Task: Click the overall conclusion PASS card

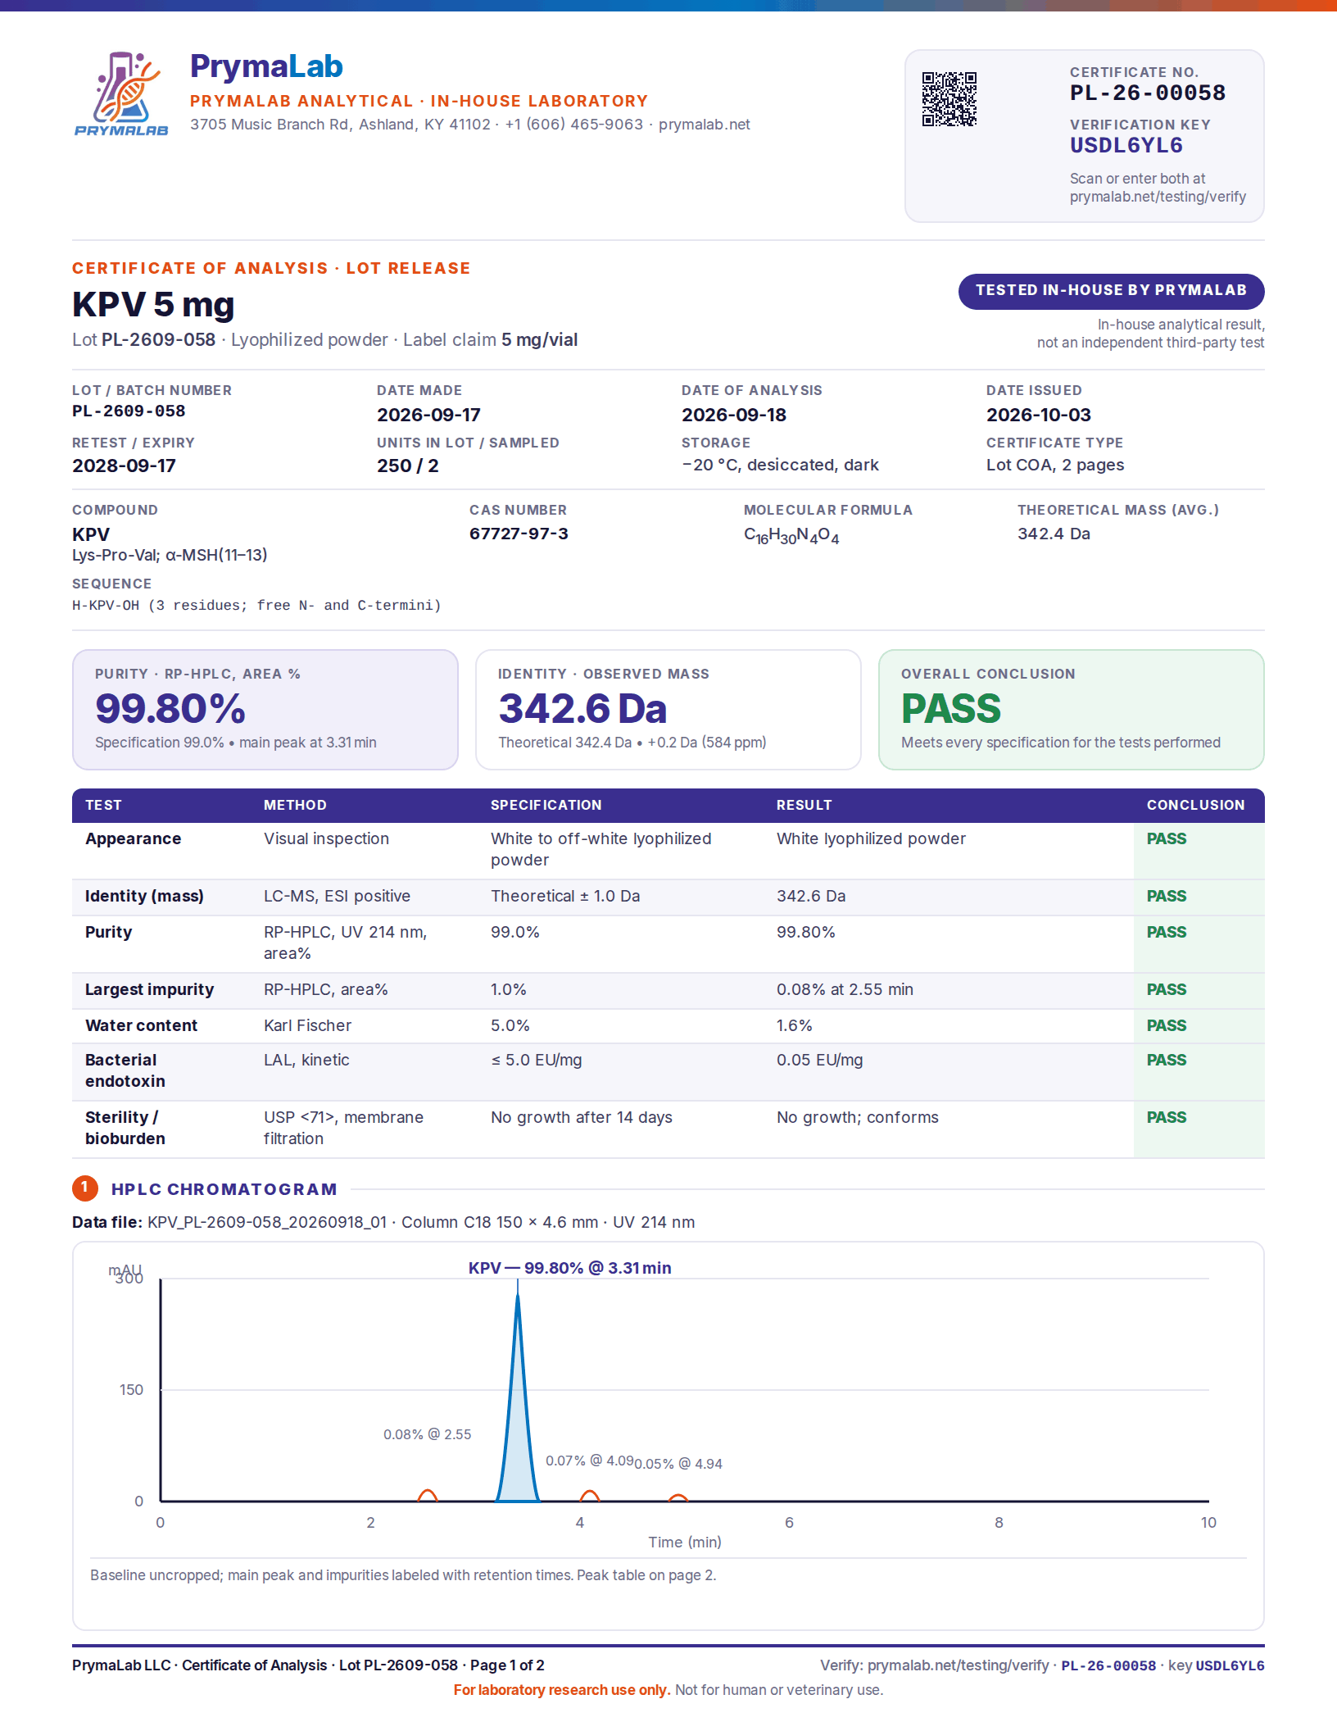Action: (x=1071, y=710)
